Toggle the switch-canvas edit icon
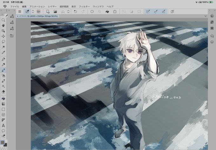The width and height of the screenshot is (216, 150). pyautogui.click(x=27, y=12)
